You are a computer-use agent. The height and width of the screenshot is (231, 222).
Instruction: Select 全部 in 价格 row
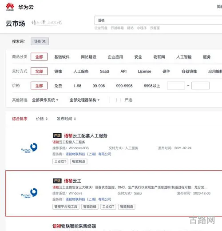(x=39, y=86)
